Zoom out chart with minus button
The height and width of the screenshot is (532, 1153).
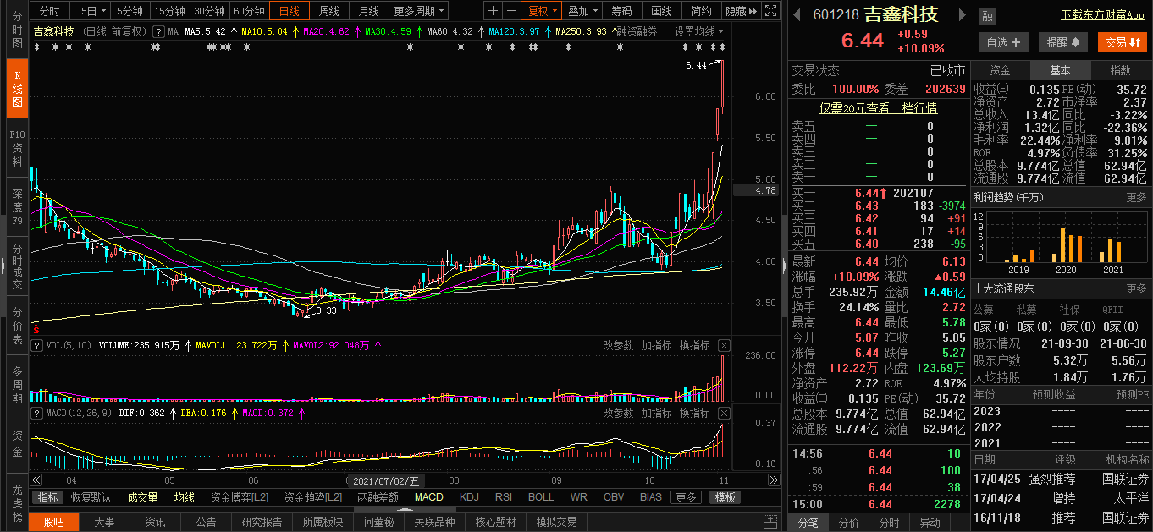[511, 11]
